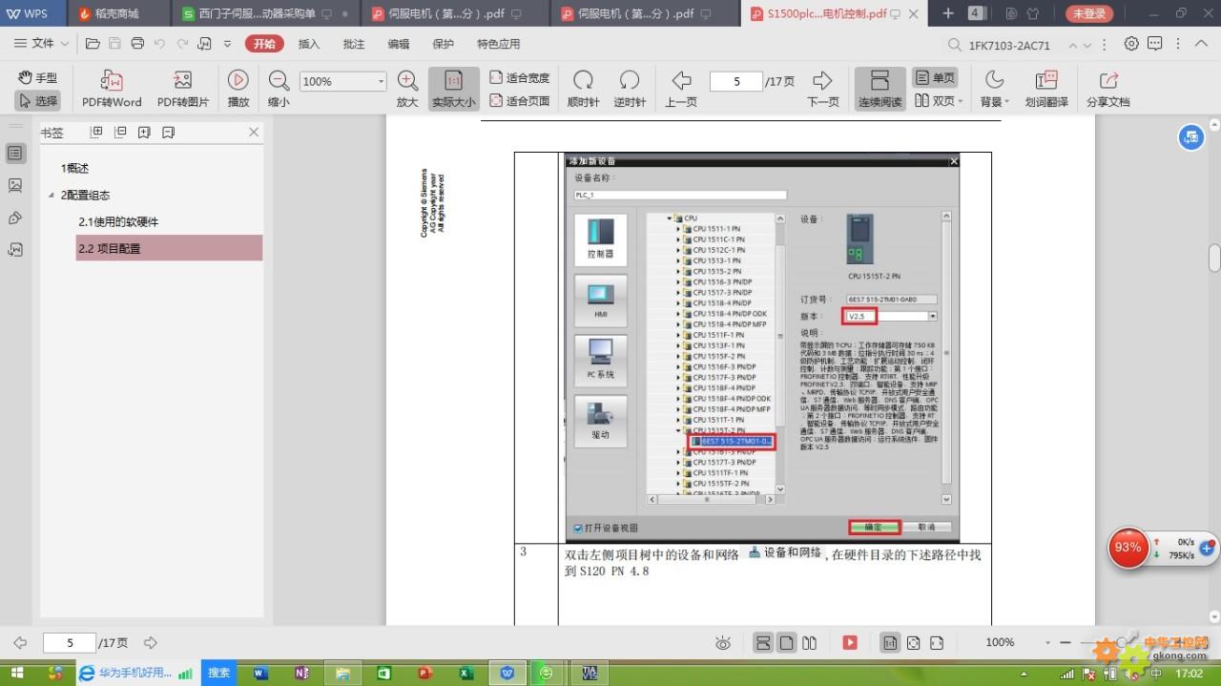This screenshot has width=1221, height=686.
Task: Select bookmark 2.1使用的软硬件
Action: [118, 222]
